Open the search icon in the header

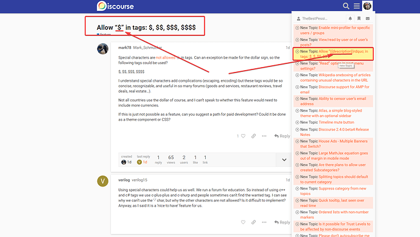(346, 6)
